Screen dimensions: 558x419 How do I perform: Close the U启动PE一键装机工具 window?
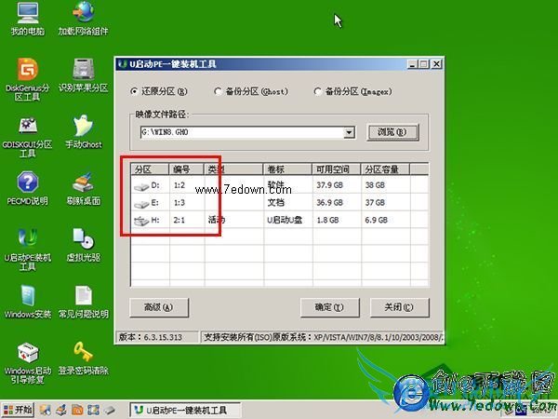437,64
